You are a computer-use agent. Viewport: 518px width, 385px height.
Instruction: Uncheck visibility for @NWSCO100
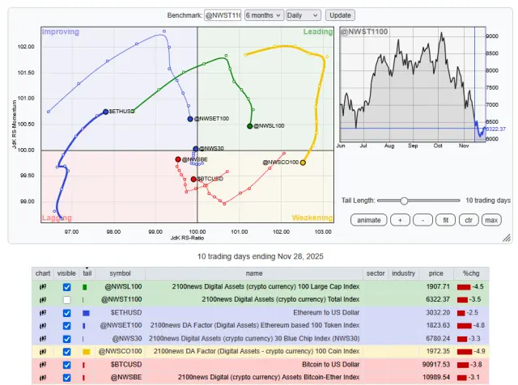(x=66, y=352)
